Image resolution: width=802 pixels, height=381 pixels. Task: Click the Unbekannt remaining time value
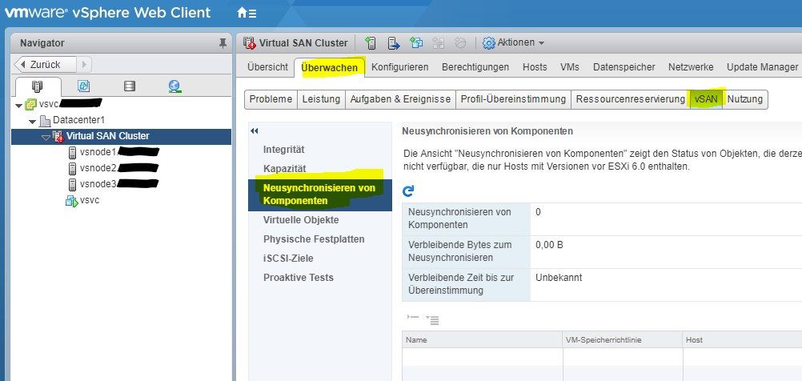[559, 278]
